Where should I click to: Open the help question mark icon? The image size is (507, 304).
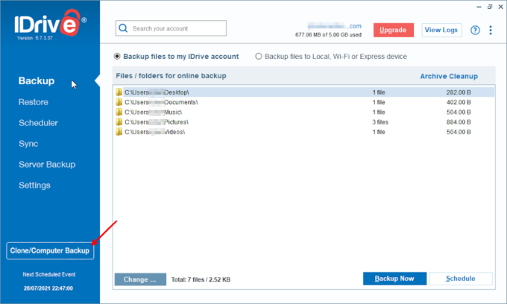475,30
